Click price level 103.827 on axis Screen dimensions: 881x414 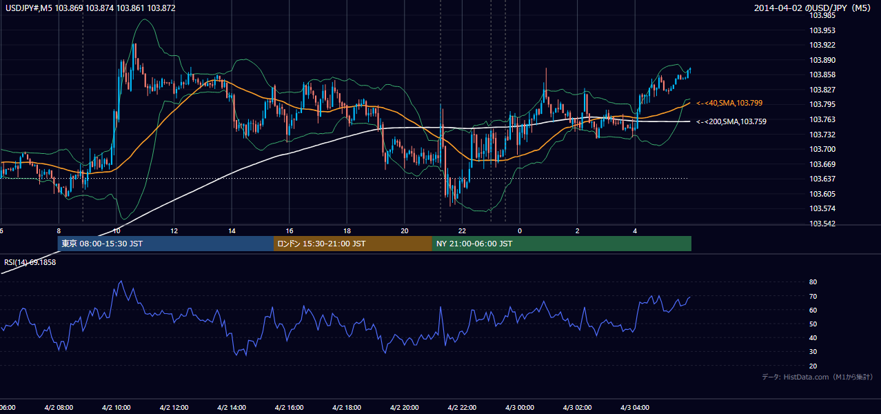pos(823,90)
